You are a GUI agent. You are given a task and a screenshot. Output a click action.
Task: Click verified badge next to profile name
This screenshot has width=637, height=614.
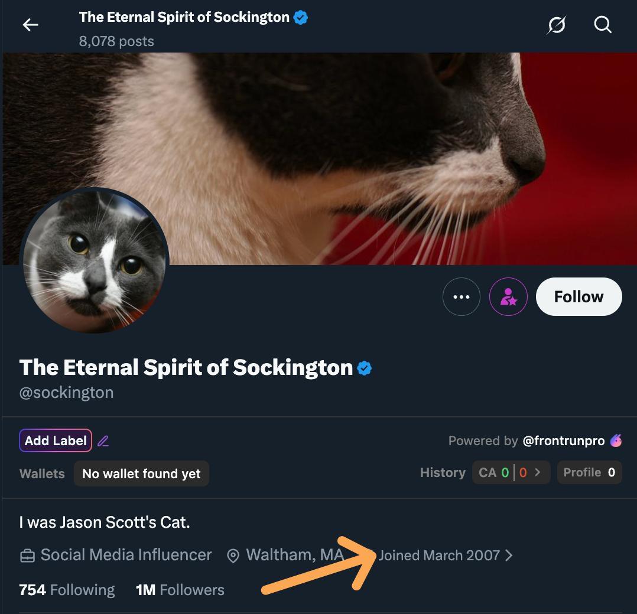pyautogui.click(x=365, y=368)
